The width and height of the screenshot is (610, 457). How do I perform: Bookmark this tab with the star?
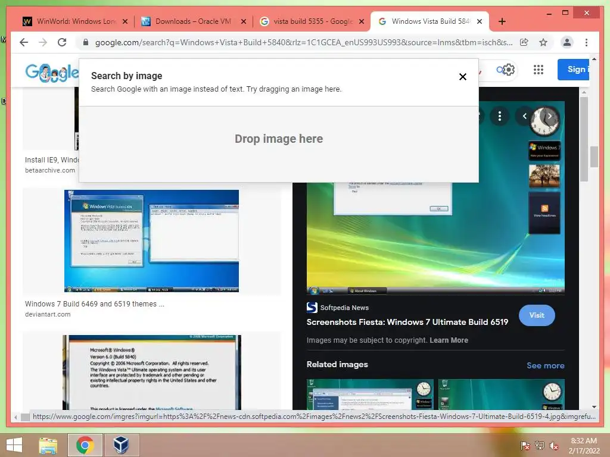(x=543, y=42)
